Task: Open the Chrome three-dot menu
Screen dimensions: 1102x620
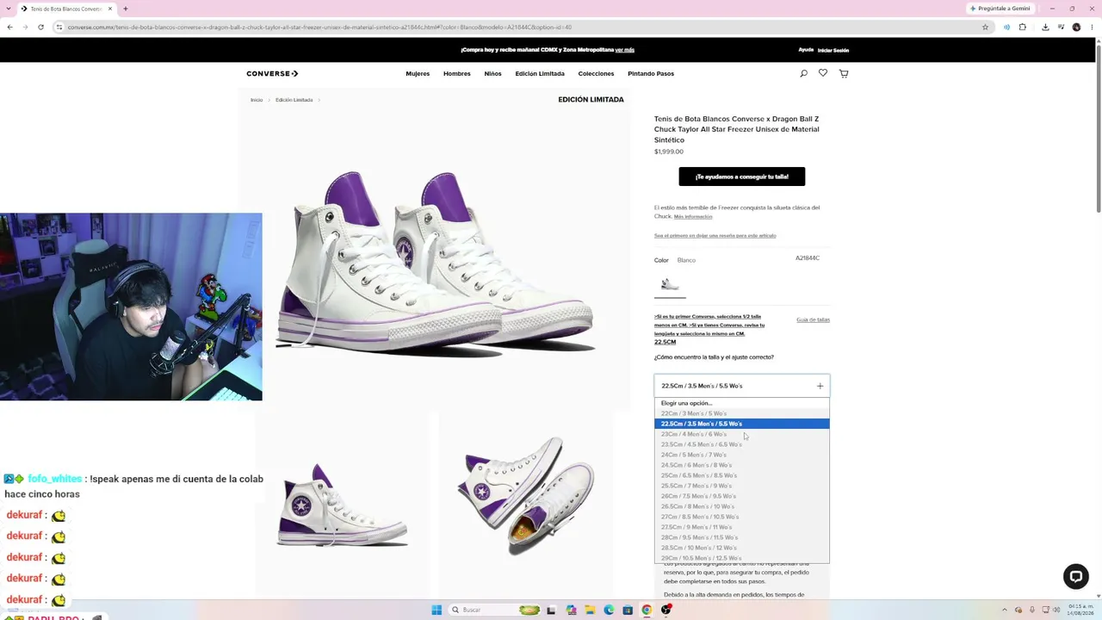Action: pyautogui.click(x=1092, y=27)
